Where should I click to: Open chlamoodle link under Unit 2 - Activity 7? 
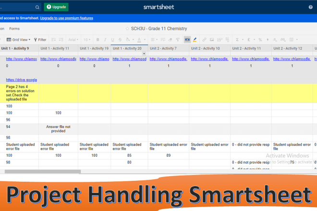(x=169, y=59)
